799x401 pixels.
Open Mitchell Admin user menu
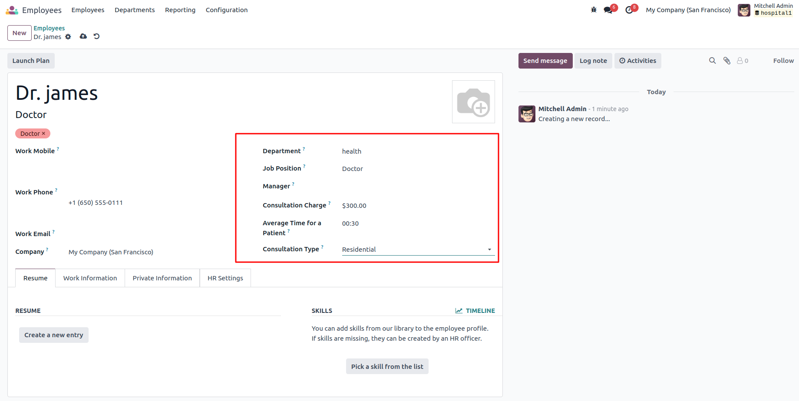pos(765,10)
